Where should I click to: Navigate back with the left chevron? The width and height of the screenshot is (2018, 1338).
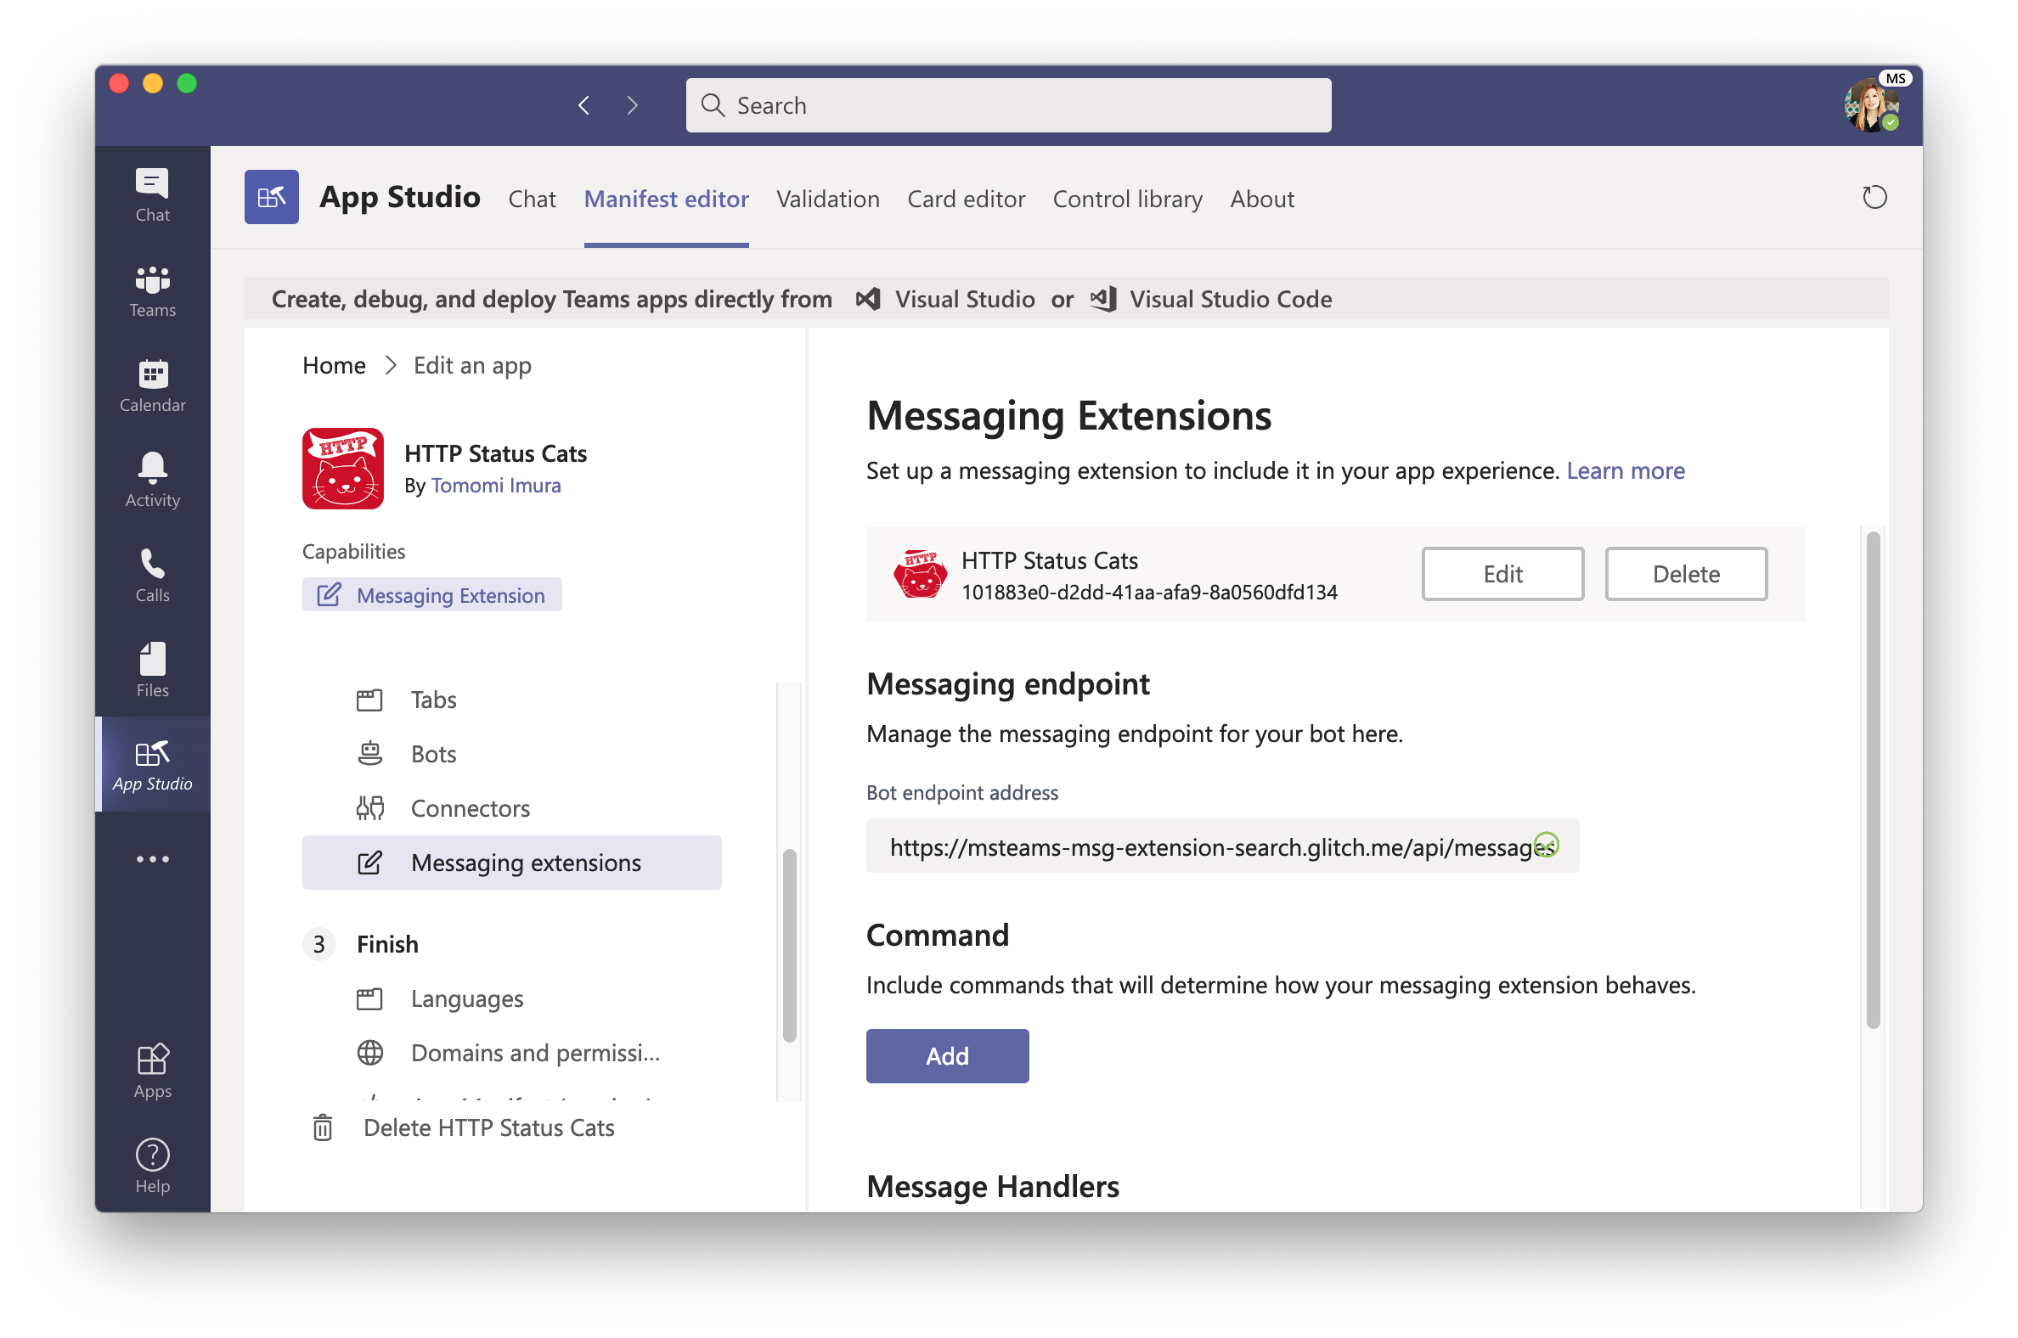coord(583,105)
